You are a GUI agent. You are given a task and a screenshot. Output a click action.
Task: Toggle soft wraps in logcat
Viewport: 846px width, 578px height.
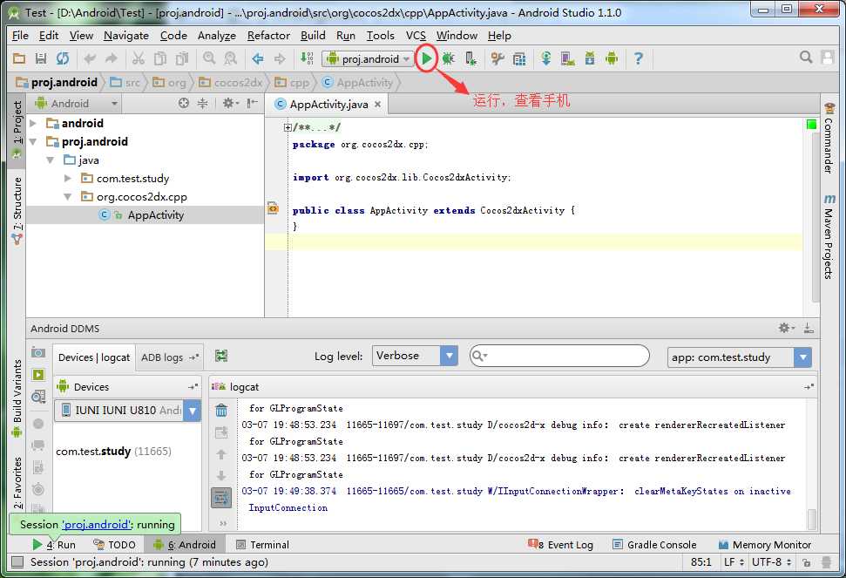pyautogui.click(x=221, y=498)
